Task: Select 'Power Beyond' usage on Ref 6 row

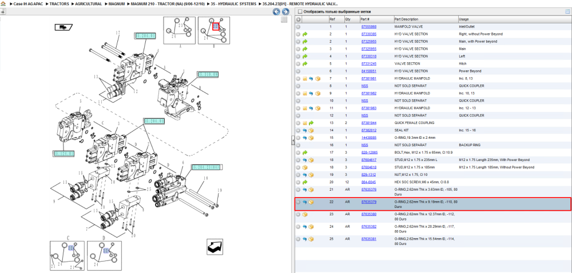Action: [x=470, y=71]
